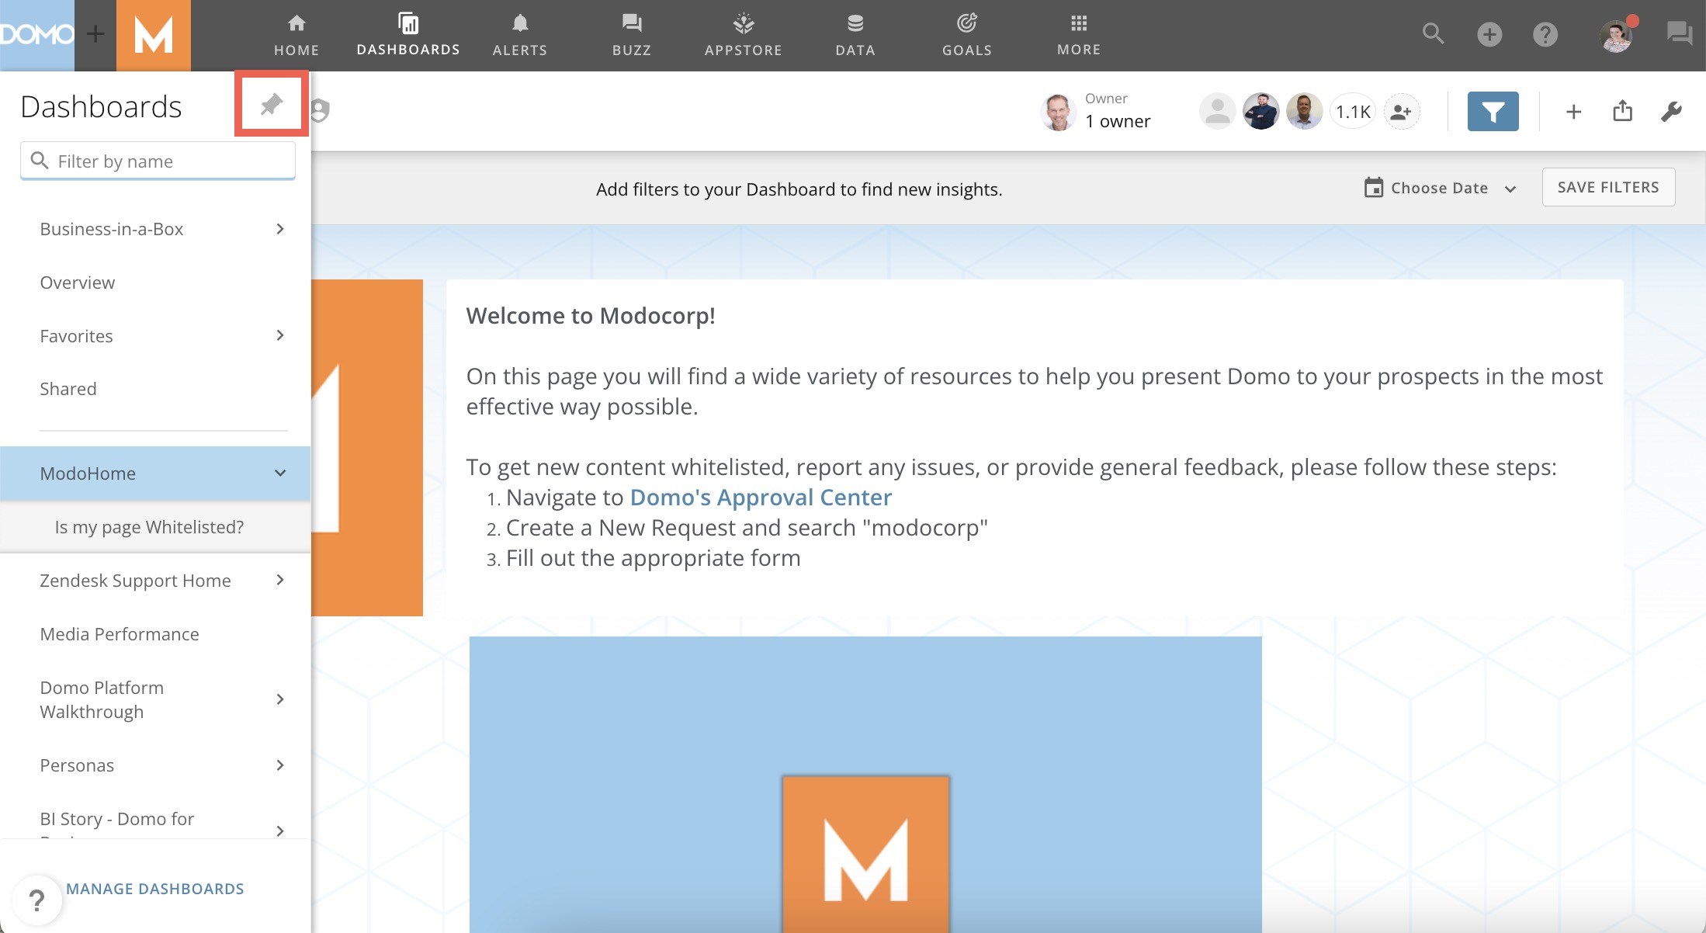1706x933 pixels.
Task: Open the Zendesk Support Home dashboard
Action: click(x=135, y=581)
